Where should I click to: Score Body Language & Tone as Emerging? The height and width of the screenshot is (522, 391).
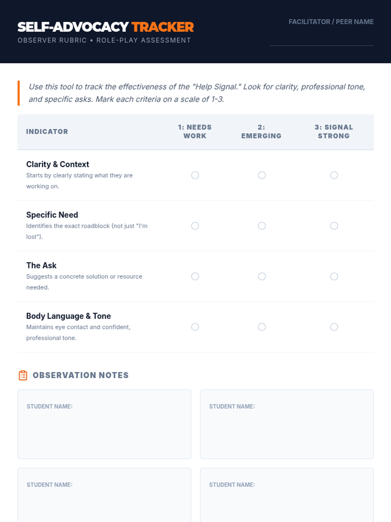click(x=262, y=327)
